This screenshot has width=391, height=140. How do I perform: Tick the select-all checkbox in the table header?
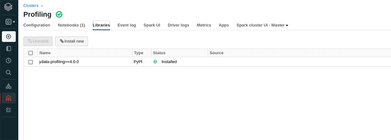[x=31, y=53]
